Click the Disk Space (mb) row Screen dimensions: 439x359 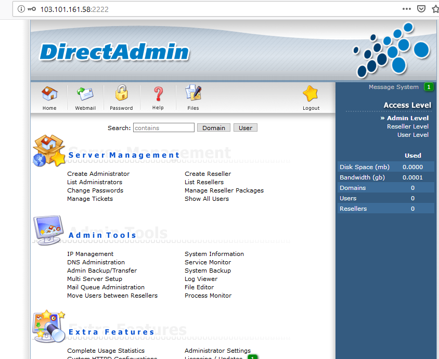(x=386, y=167)
